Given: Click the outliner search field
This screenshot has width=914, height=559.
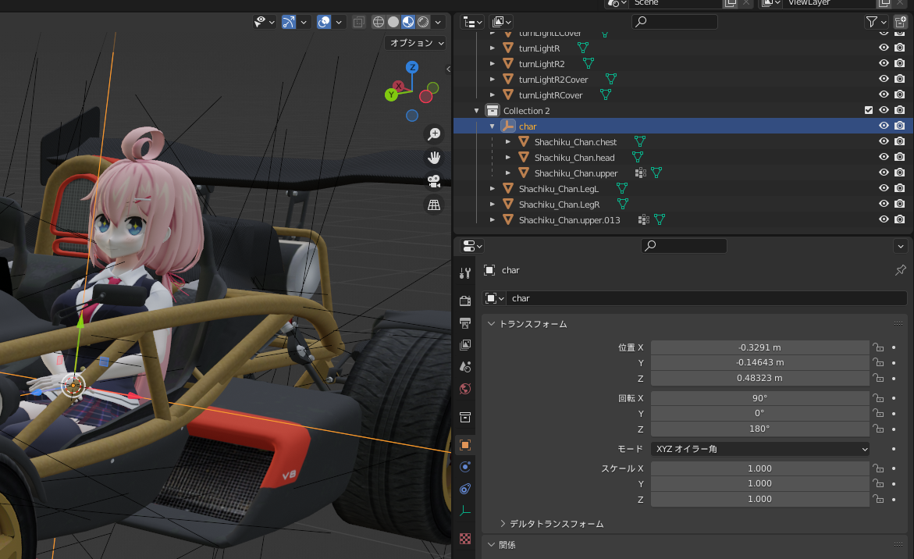Looking at the screenshot, I should 674,22.
